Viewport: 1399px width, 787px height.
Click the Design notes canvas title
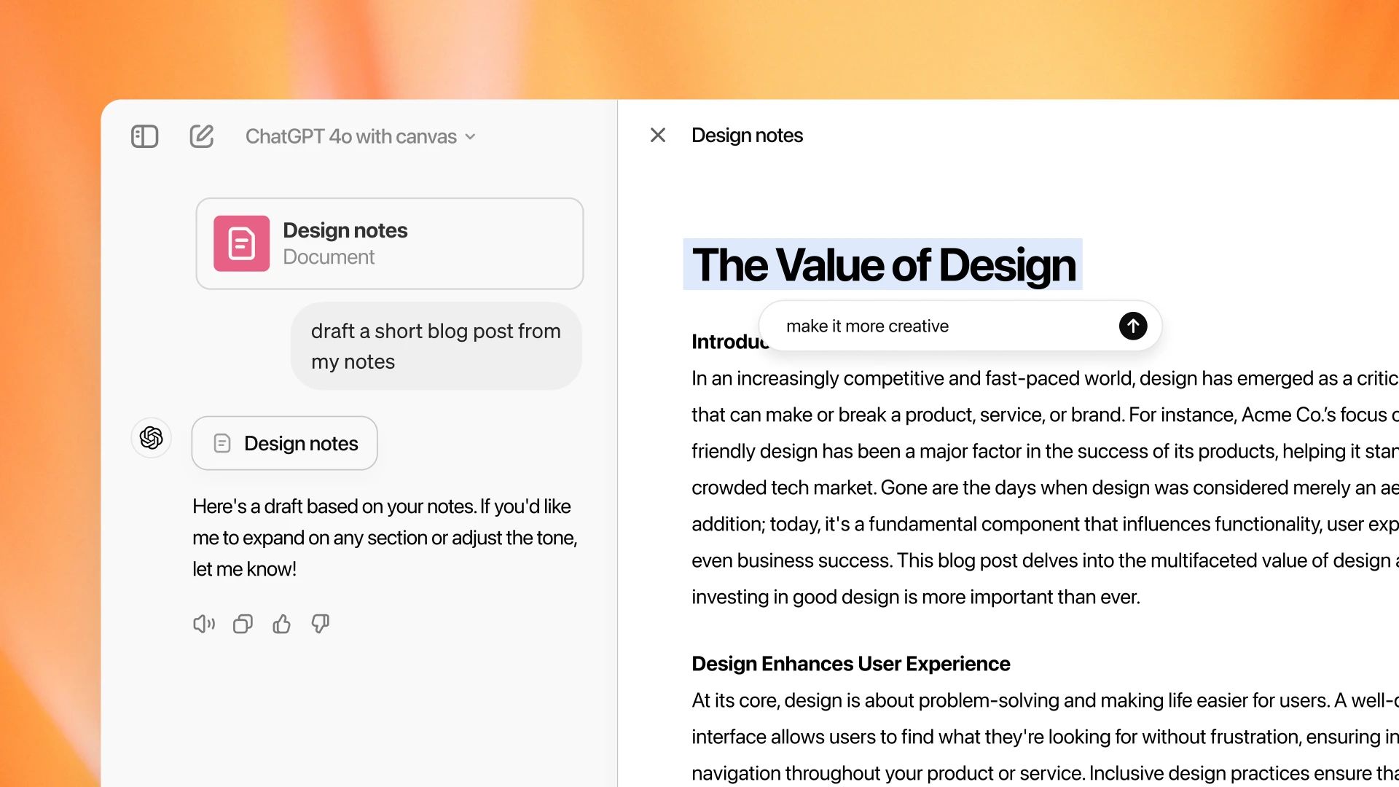pyautogui.click(x=748, y=136)
